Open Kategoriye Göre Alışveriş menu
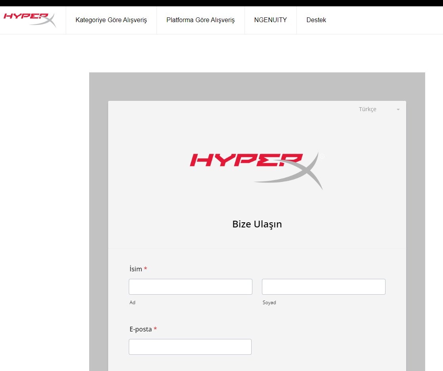The image size is (443, 371). click(x=111, y=20)
